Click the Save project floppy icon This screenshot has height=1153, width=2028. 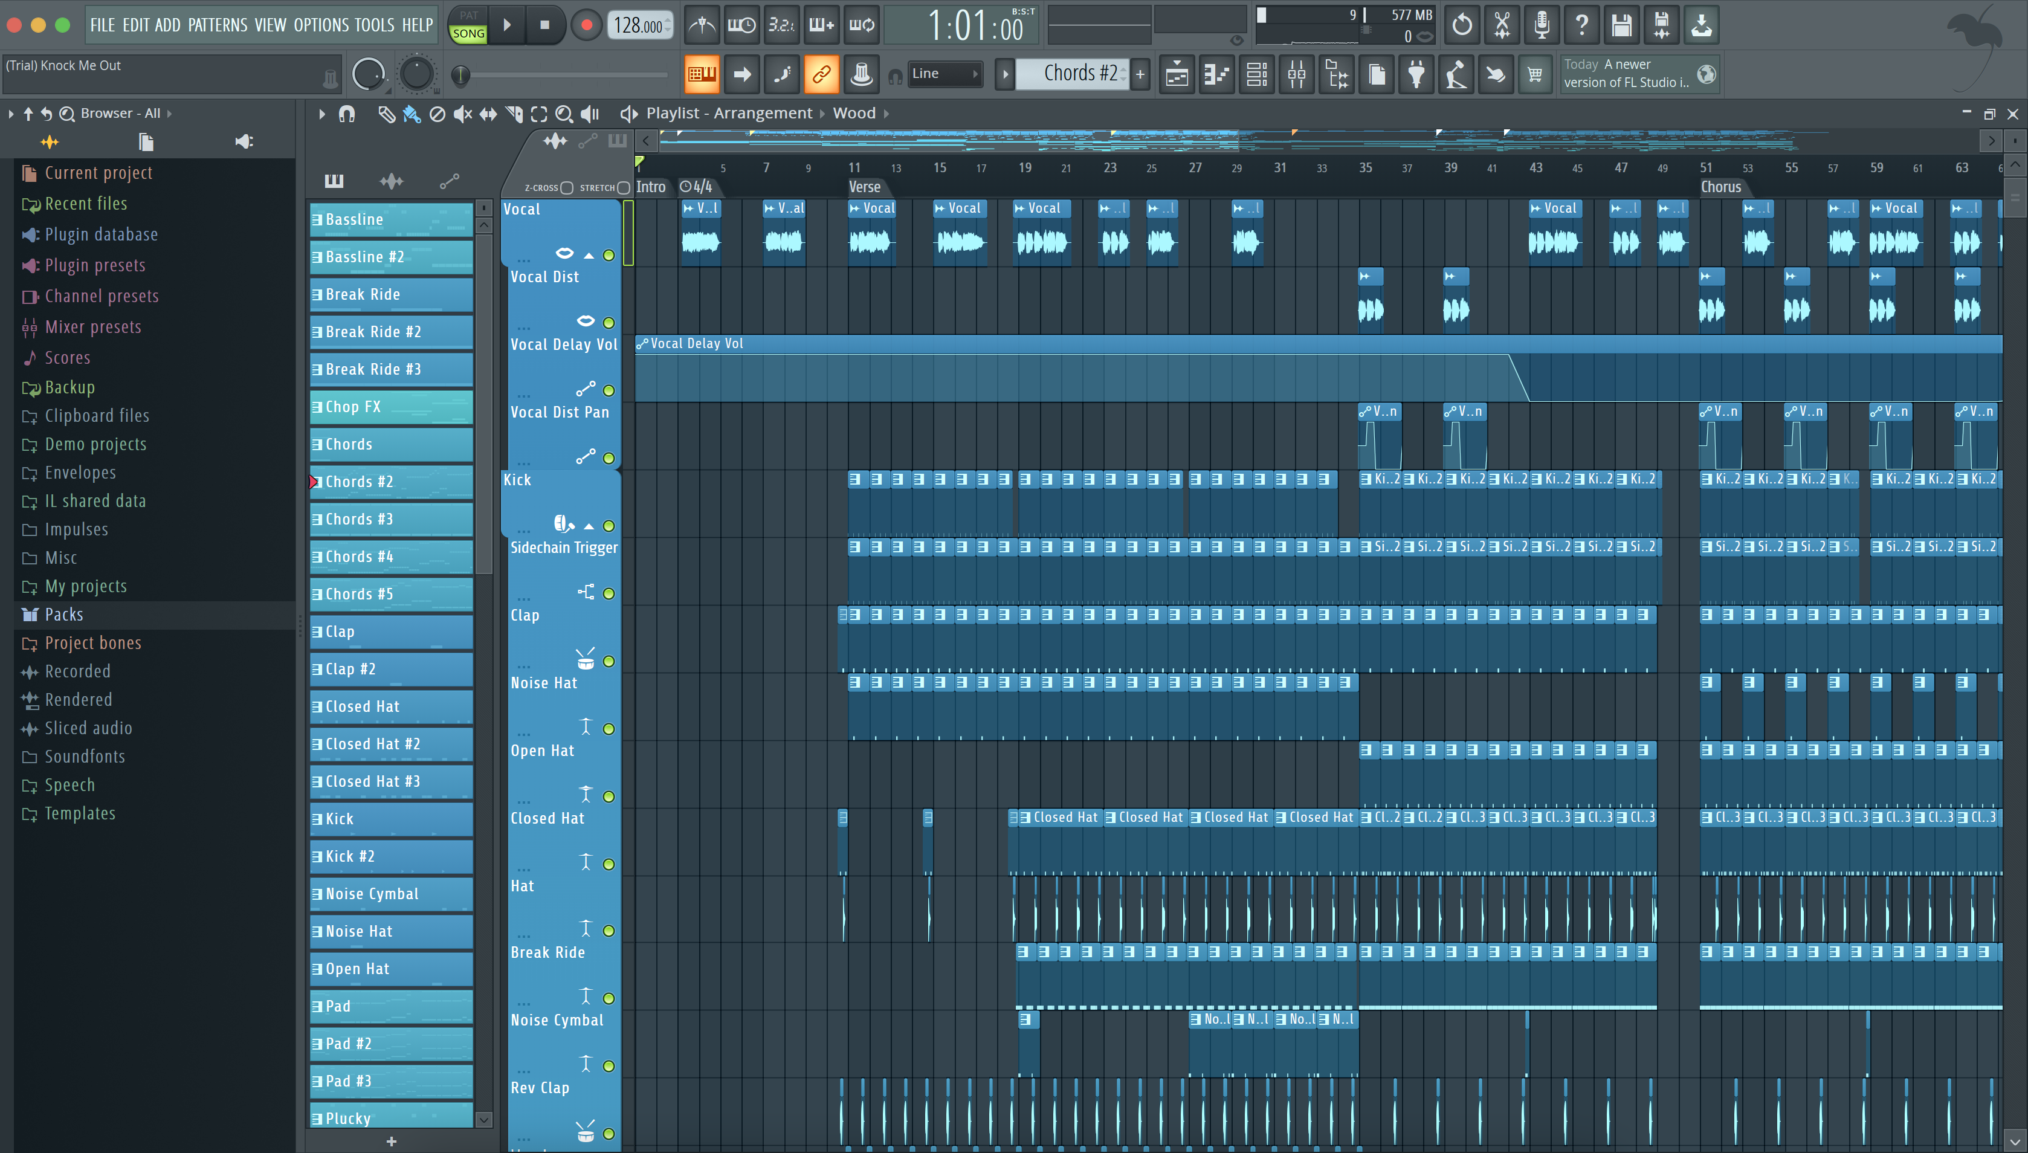pyautogui.click(x=1621, y=25)
